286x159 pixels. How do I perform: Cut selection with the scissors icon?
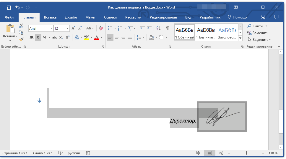tap(21, 26)
